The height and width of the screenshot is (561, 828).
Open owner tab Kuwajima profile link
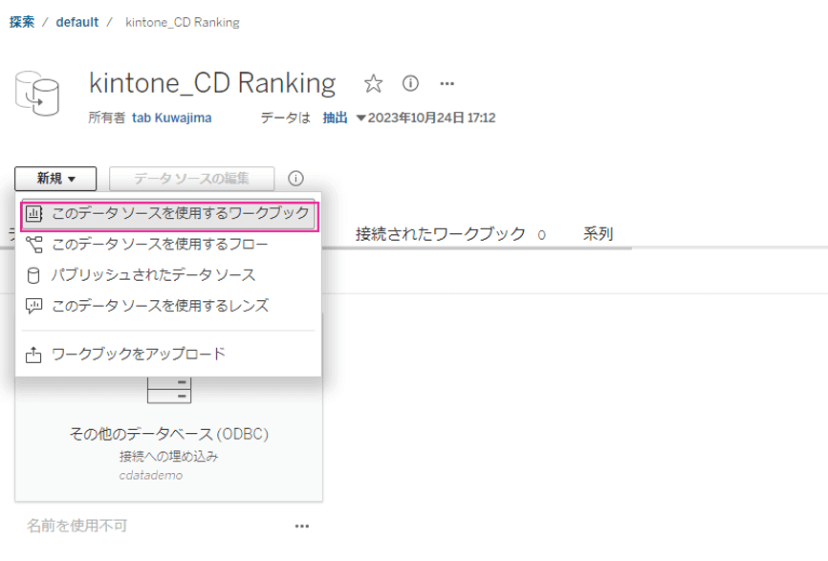click(171, 118)
